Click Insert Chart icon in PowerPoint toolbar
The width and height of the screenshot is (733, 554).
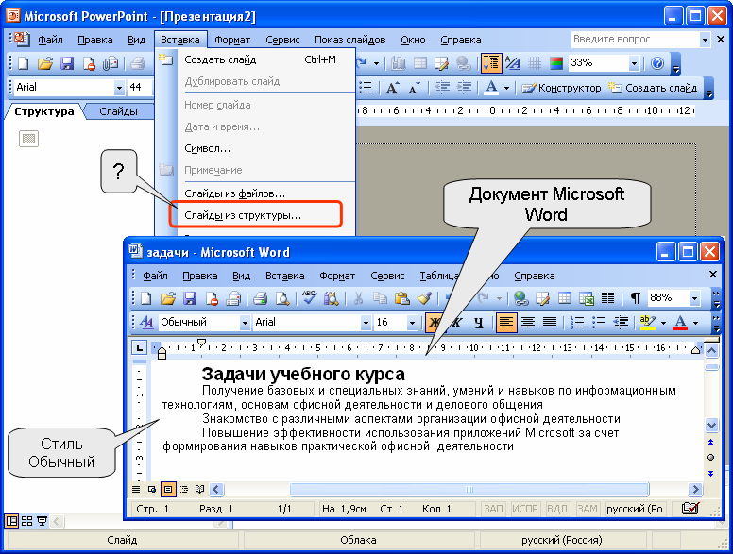[x=399, y=62]
